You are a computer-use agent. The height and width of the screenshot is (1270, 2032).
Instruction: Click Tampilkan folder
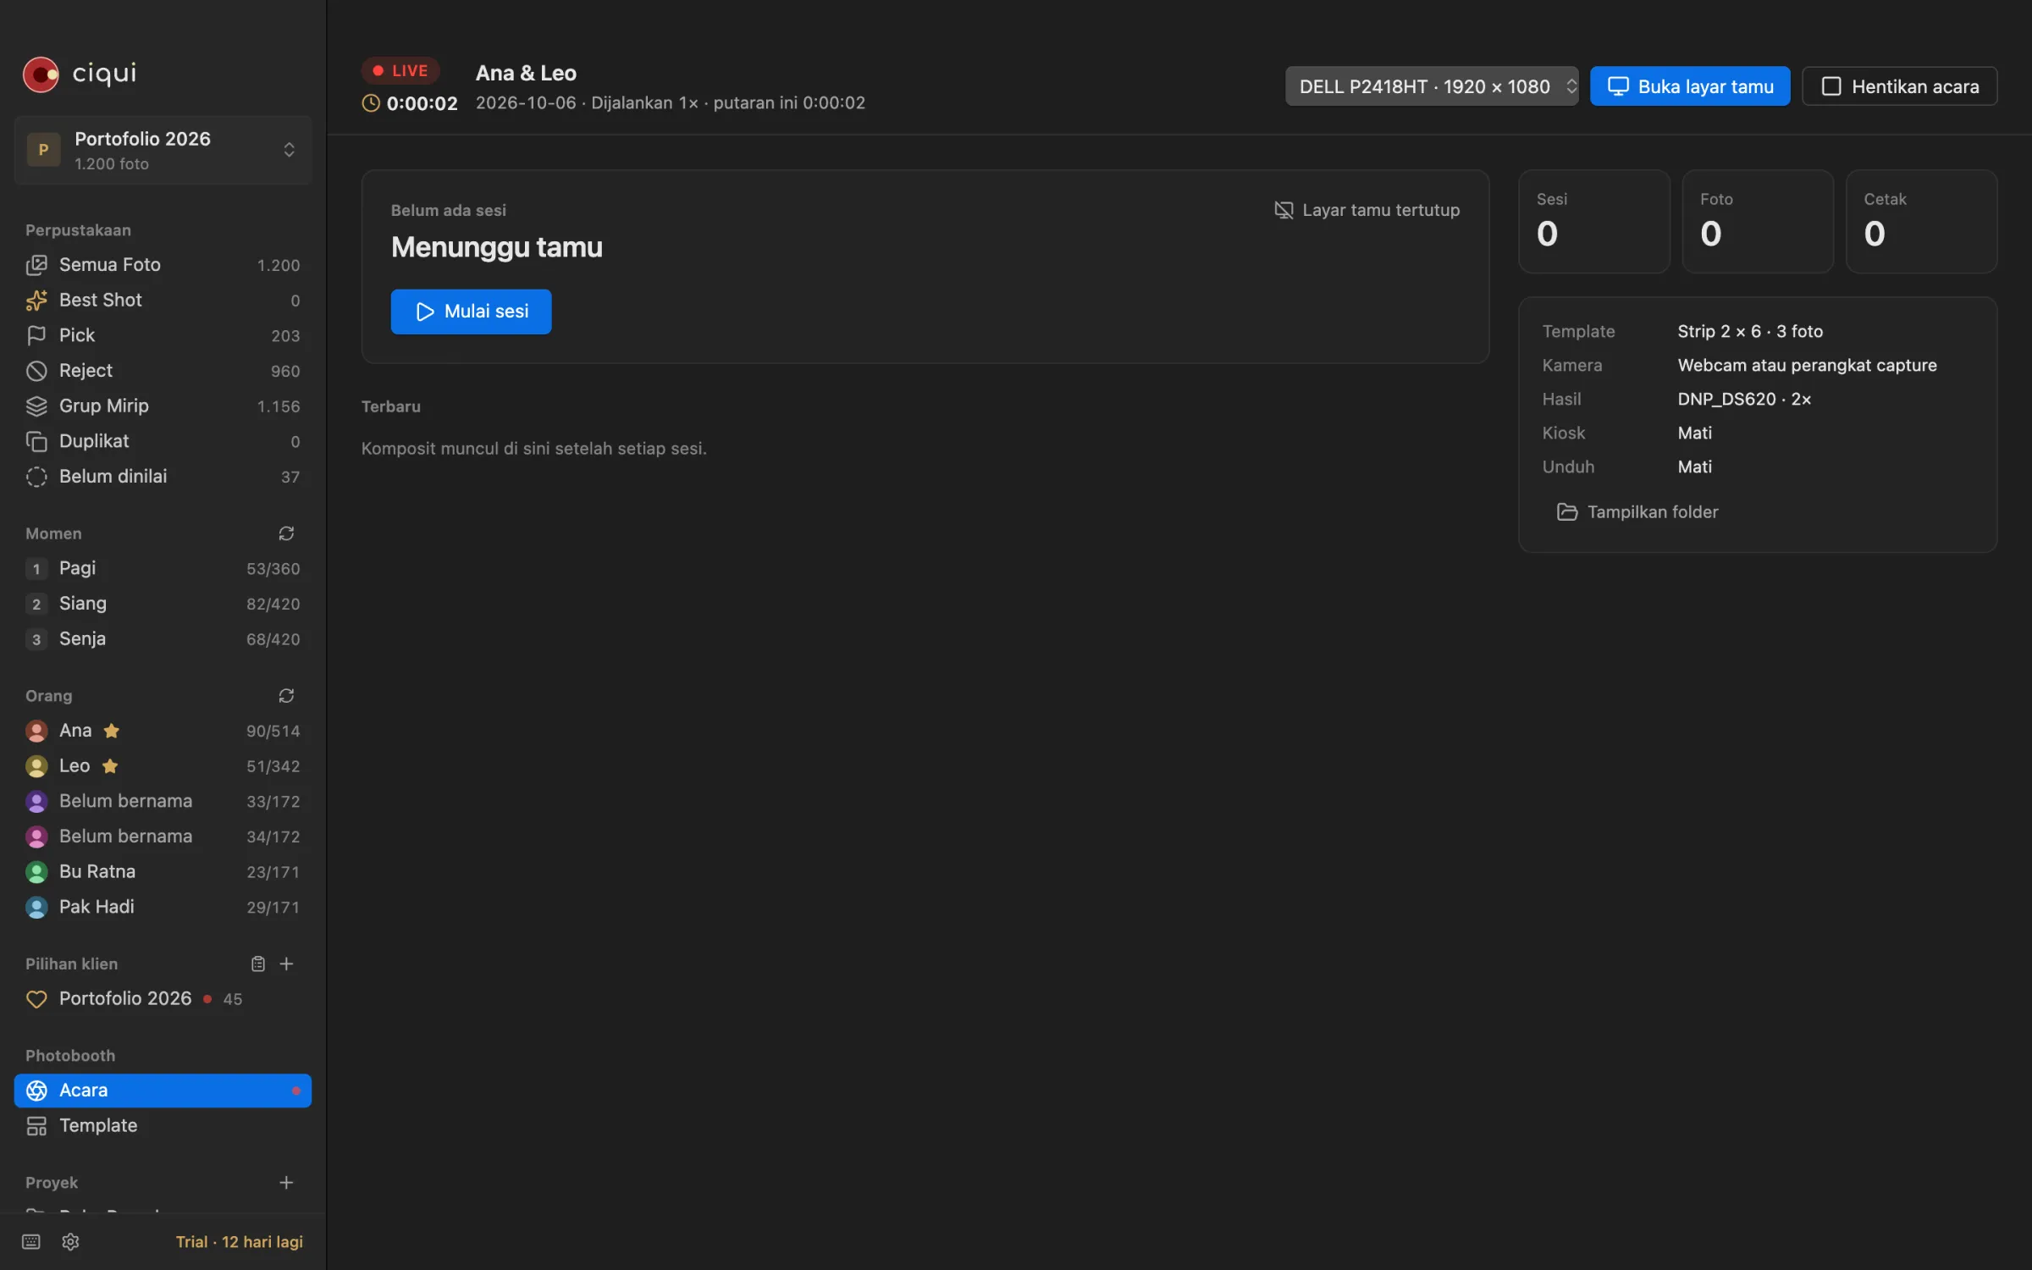tap(1637, 512)
